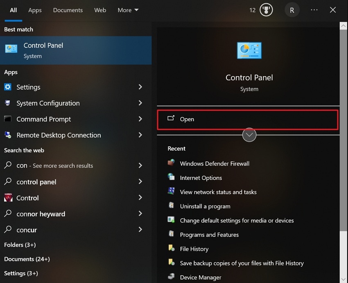The height and width of the screenshot is (283, 348).
Task: Open 'Save backup copies of your files'
Action: [x=242, y=263]
